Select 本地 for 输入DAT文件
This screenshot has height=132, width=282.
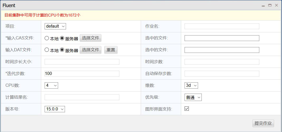[47, 50]
